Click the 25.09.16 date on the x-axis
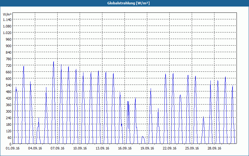Screen dimensions: 249x156 pyautogui.click(x=192, y=148)
